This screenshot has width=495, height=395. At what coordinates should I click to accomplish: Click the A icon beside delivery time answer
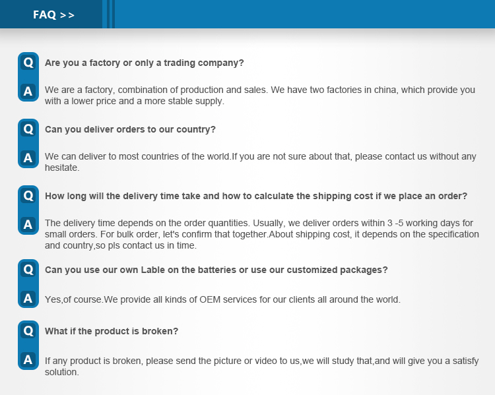pyautogui.click(x=28, y=224)
